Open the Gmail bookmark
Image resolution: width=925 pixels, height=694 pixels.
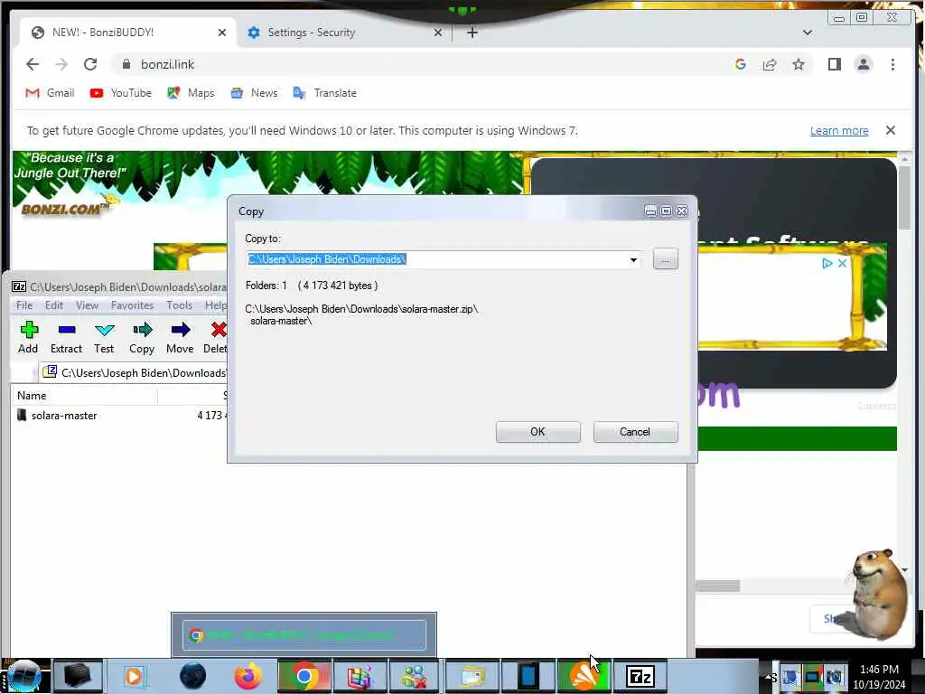pyautogui.click(x=50, y=93)
